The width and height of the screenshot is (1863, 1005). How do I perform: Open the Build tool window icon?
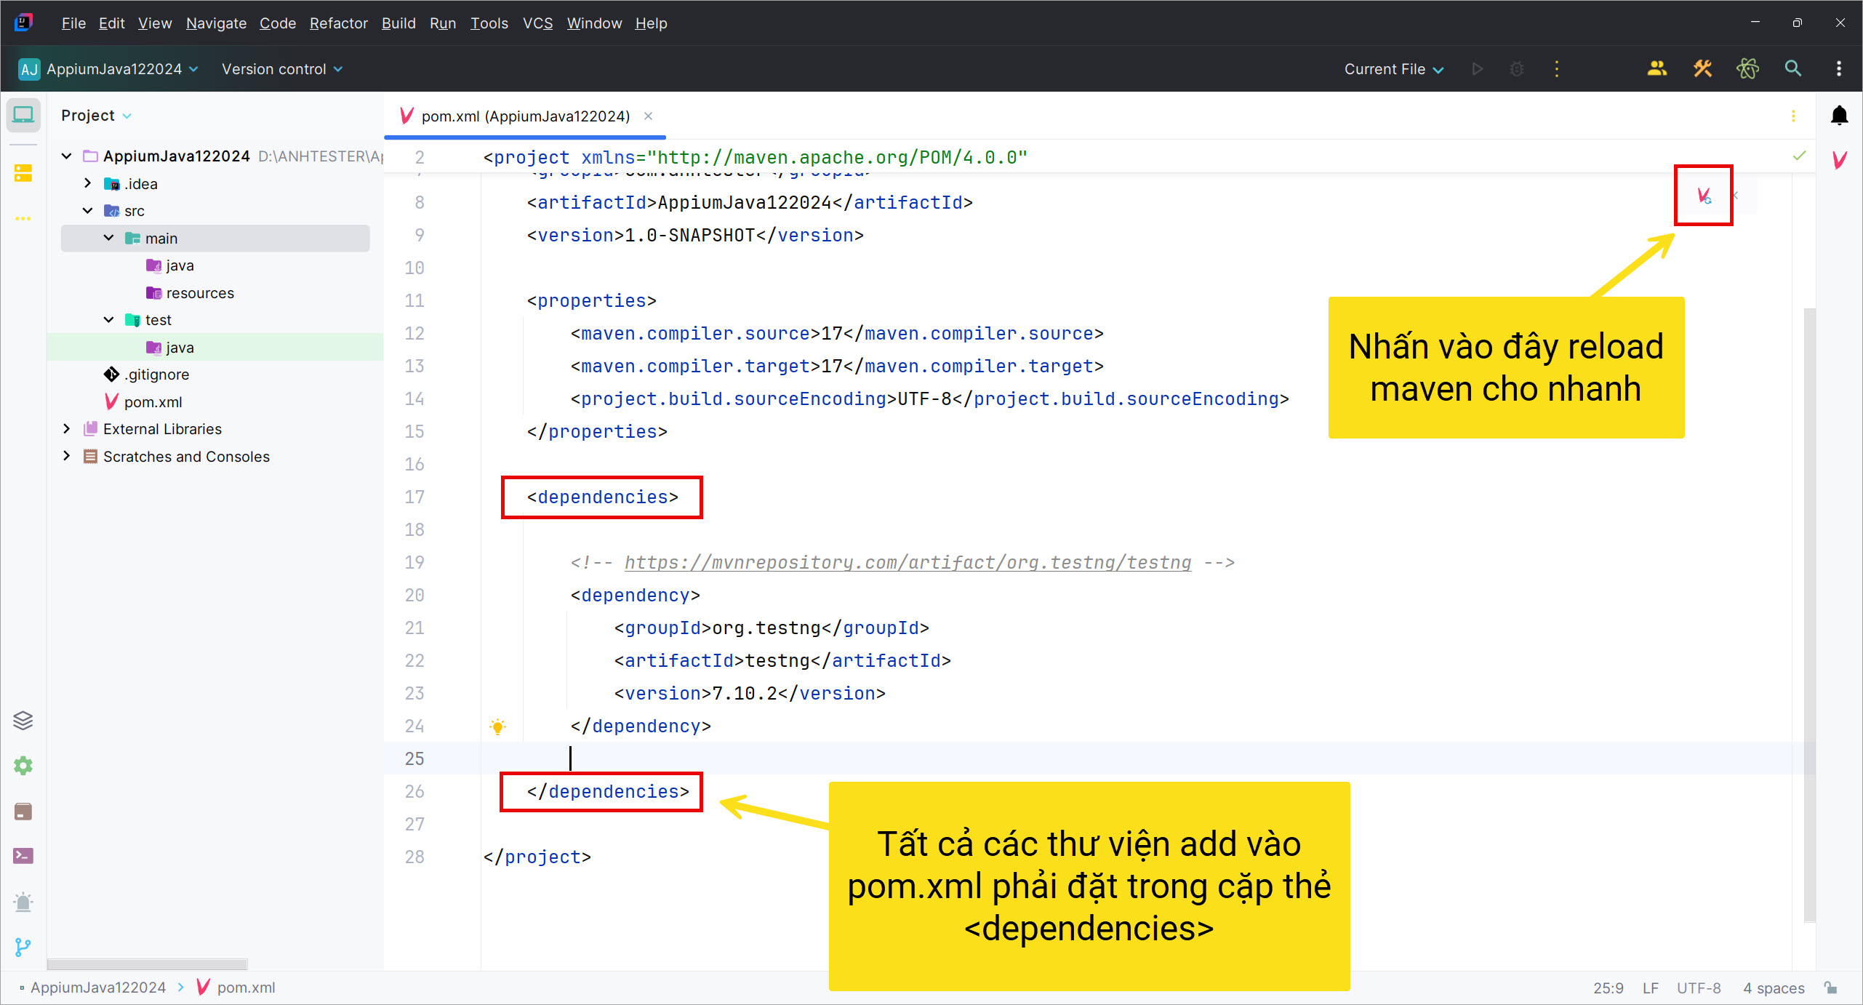tap(23, 811)
